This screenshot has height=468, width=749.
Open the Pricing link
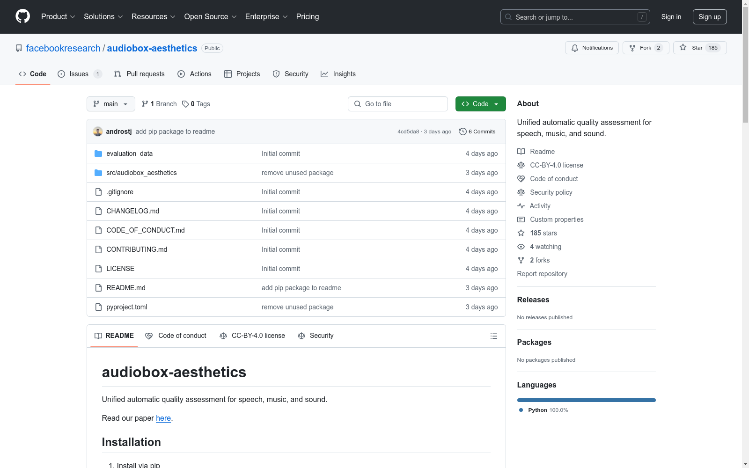[x=308, y=16]
